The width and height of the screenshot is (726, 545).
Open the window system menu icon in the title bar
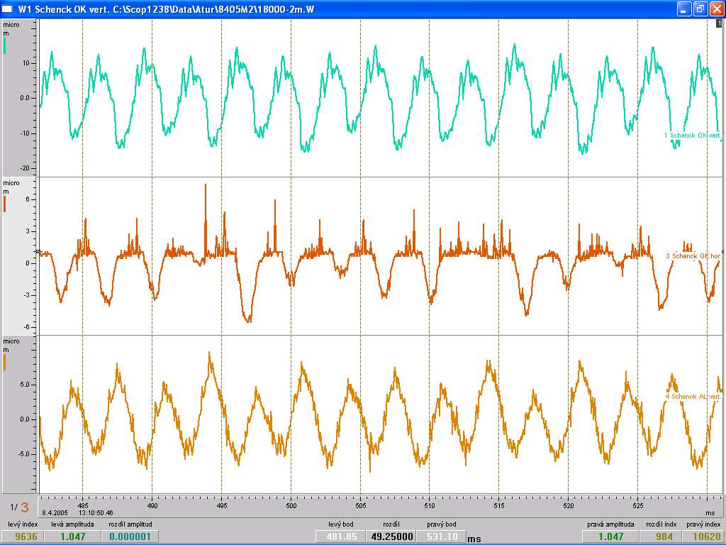7,9
